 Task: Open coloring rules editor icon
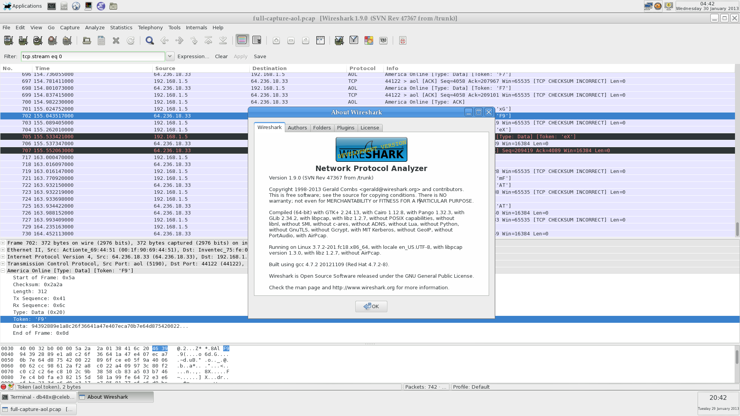pos(368,40)
